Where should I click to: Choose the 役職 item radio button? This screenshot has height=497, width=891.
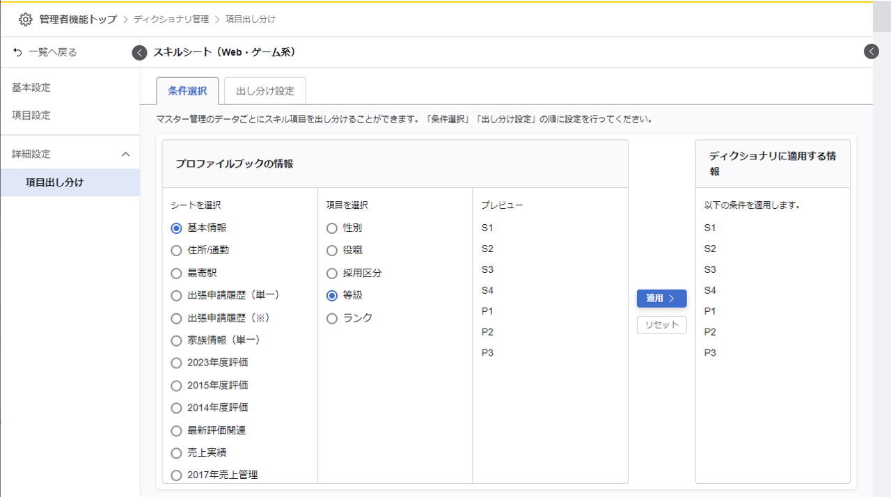pos(332,250)
